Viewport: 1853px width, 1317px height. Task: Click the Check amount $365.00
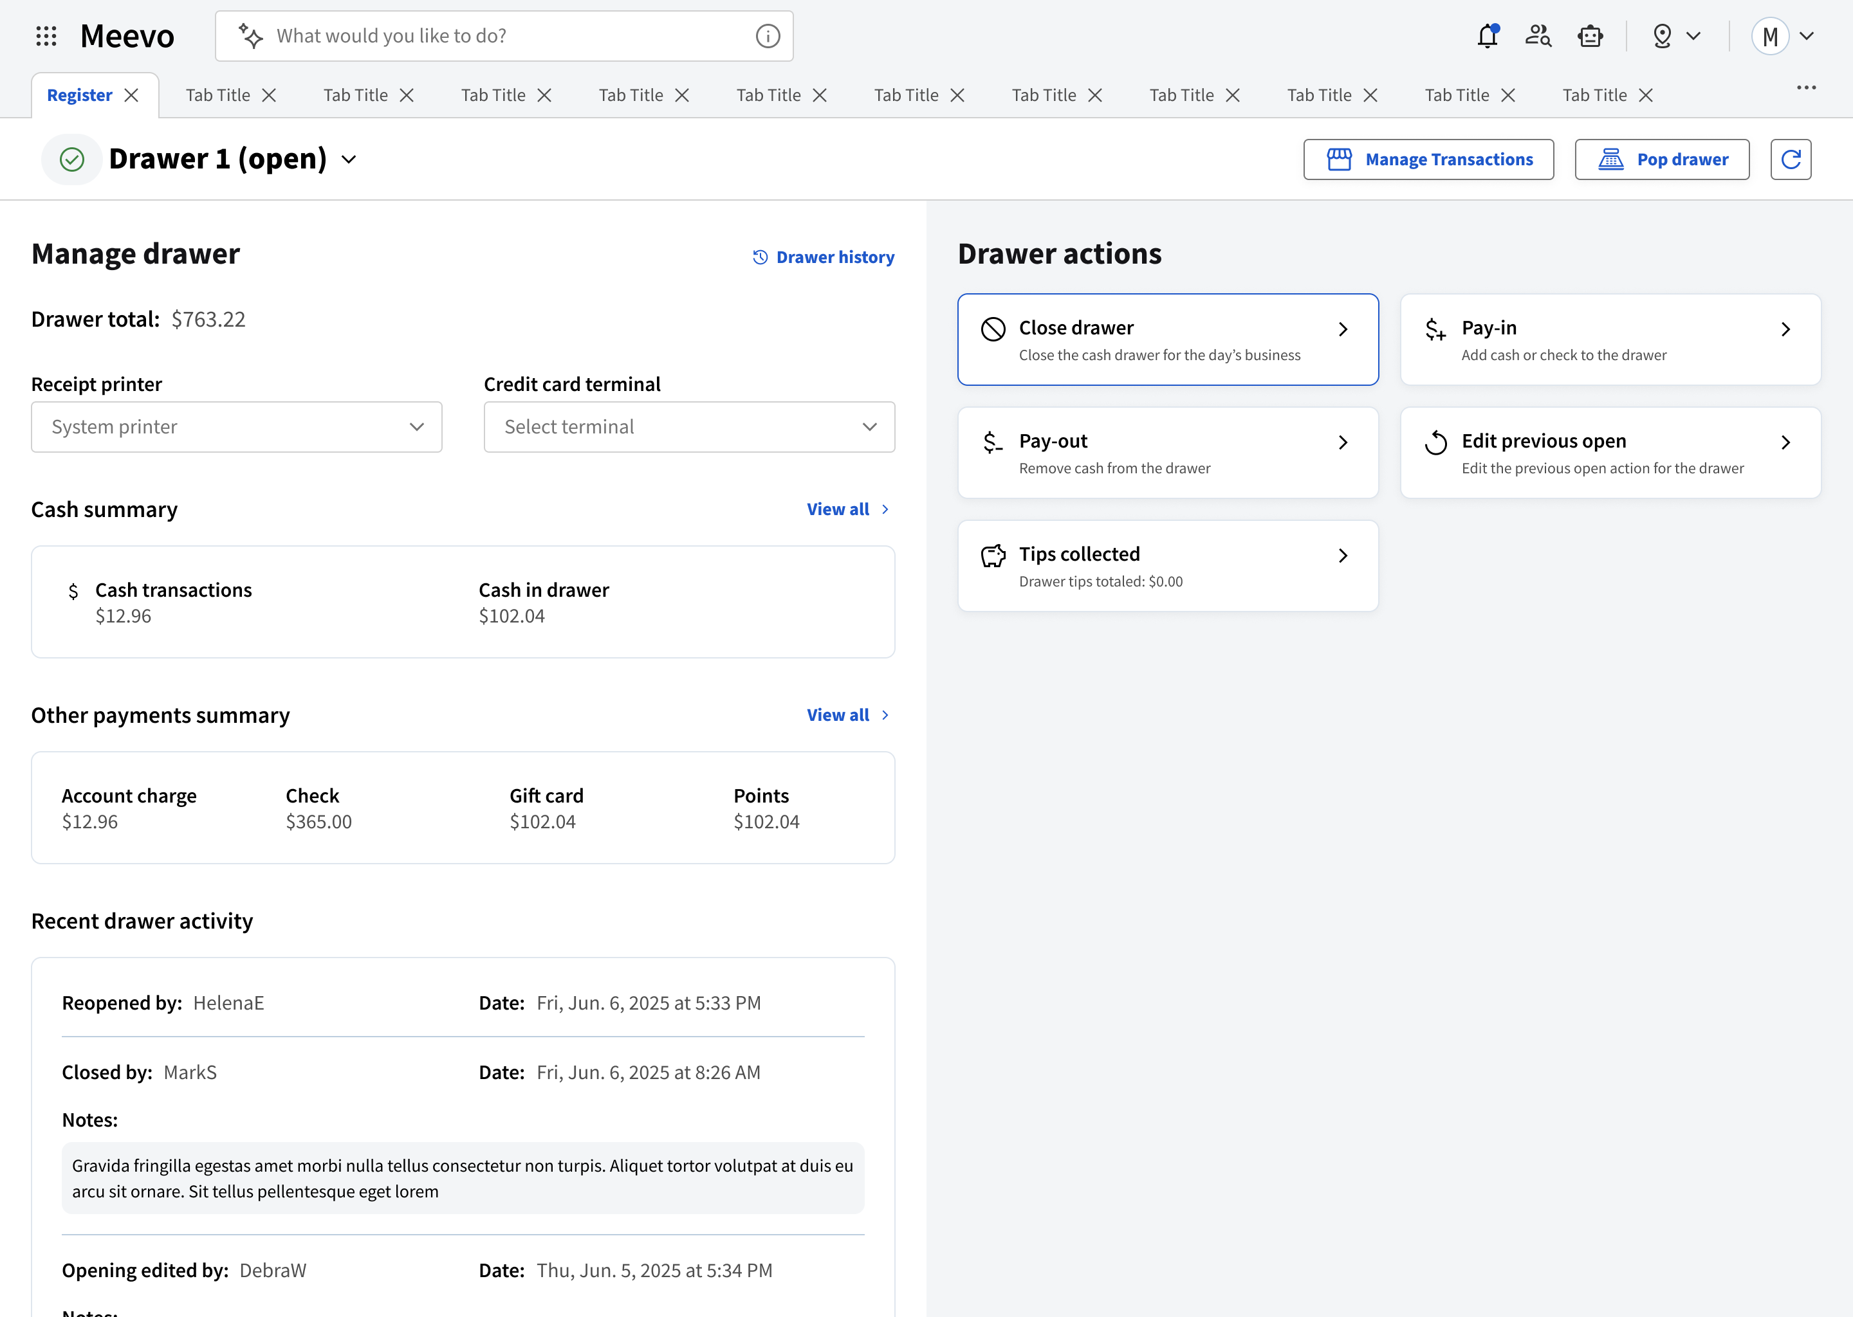click(319, 822)
